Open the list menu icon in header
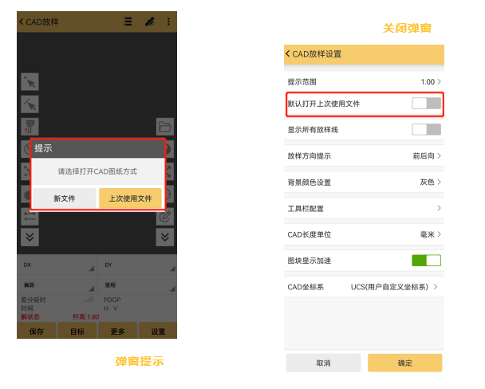The image size is (485, 389). 128,22
